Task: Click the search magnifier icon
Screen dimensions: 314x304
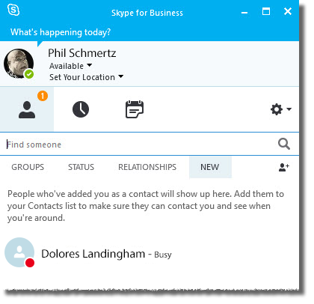Action: [284, 144]
